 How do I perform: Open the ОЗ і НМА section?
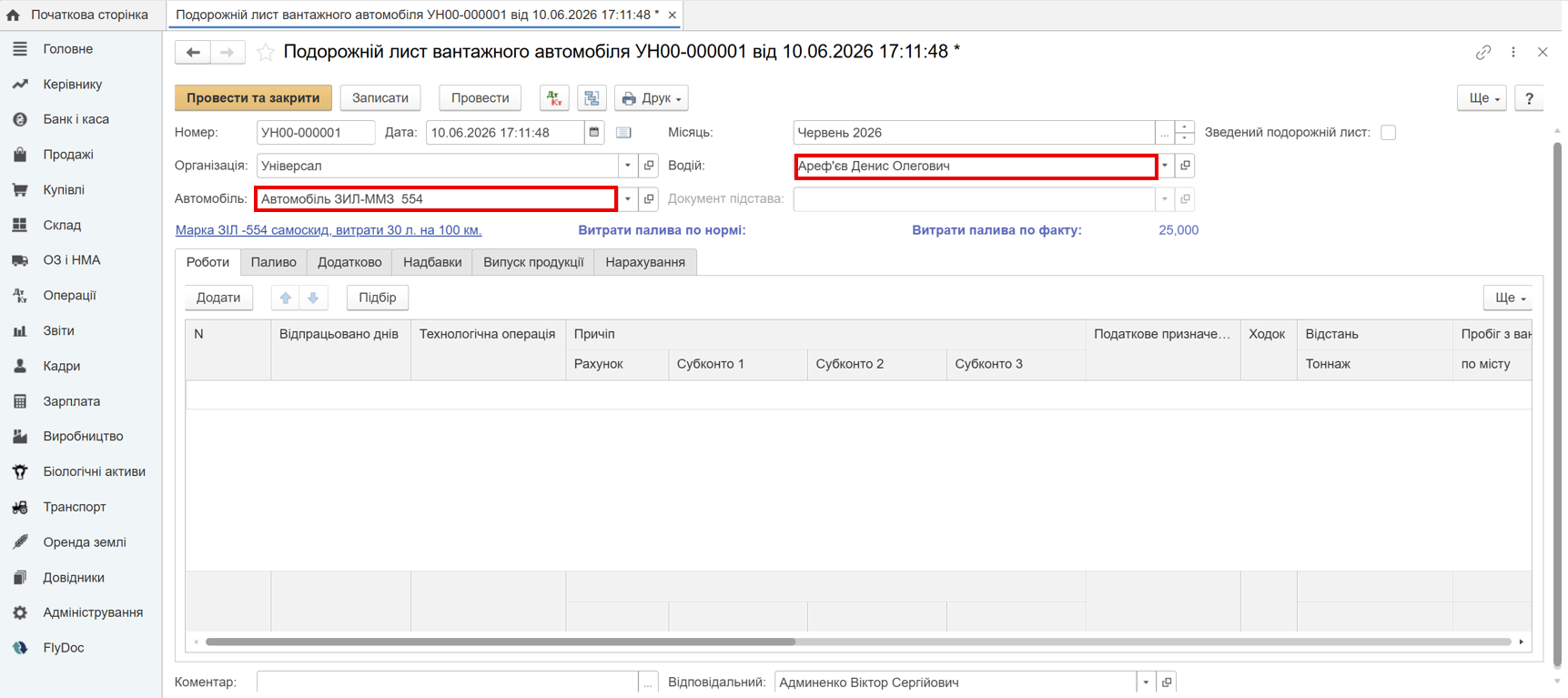click(72, 260)
